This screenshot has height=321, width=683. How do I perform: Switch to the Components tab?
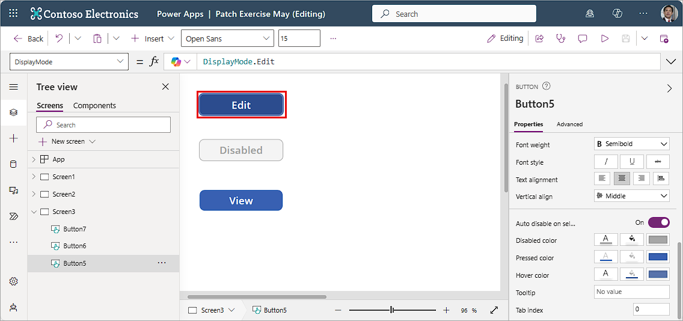94,105
